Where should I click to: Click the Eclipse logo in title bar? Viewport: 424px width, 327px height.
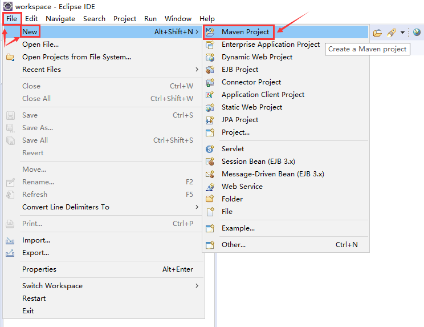coord(8,6)
